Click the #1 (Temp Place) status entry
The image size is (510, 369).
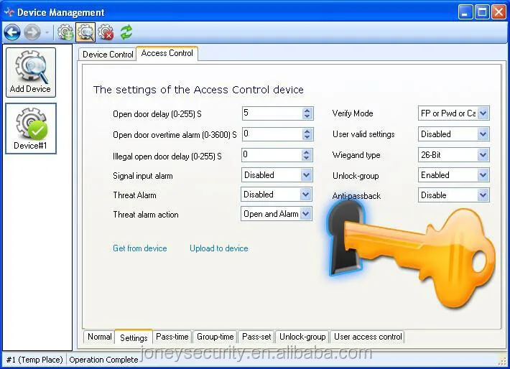[34, 360]
